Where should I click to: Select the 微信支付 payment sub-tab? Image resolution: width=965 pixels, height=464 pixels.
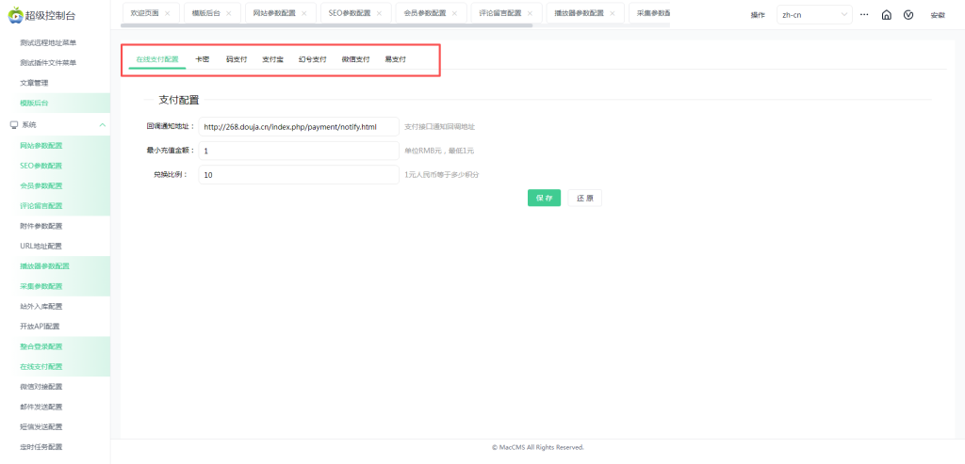(355, 59)
